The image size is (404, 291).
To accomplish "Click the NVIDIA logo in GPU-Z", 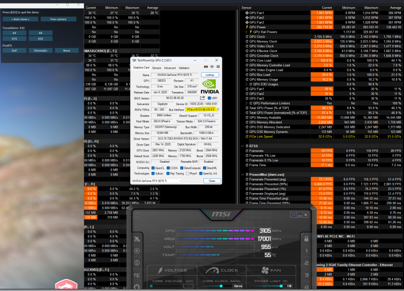I will pyautogui.click(x=210, y=86).
